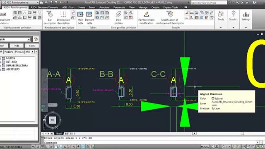Select the ABERTURAS tree item

tap(13, 69)
